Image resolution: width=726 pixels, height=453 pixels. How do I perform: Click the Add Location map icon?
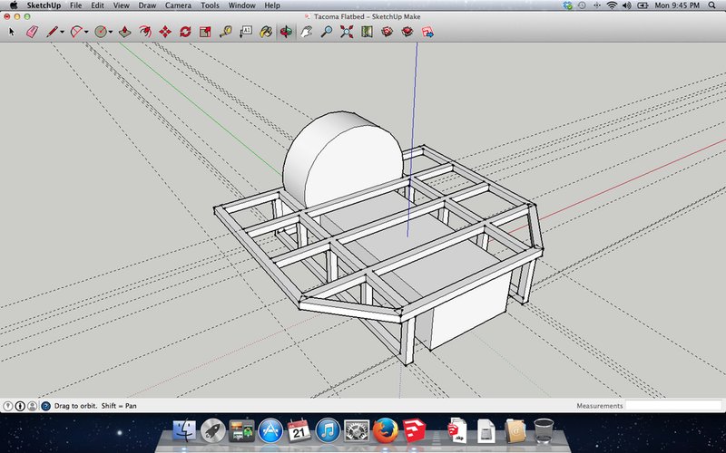coord(367,32)
